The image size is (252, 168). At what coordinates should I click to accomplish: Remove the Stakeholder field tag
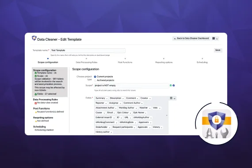coord(110,127)
